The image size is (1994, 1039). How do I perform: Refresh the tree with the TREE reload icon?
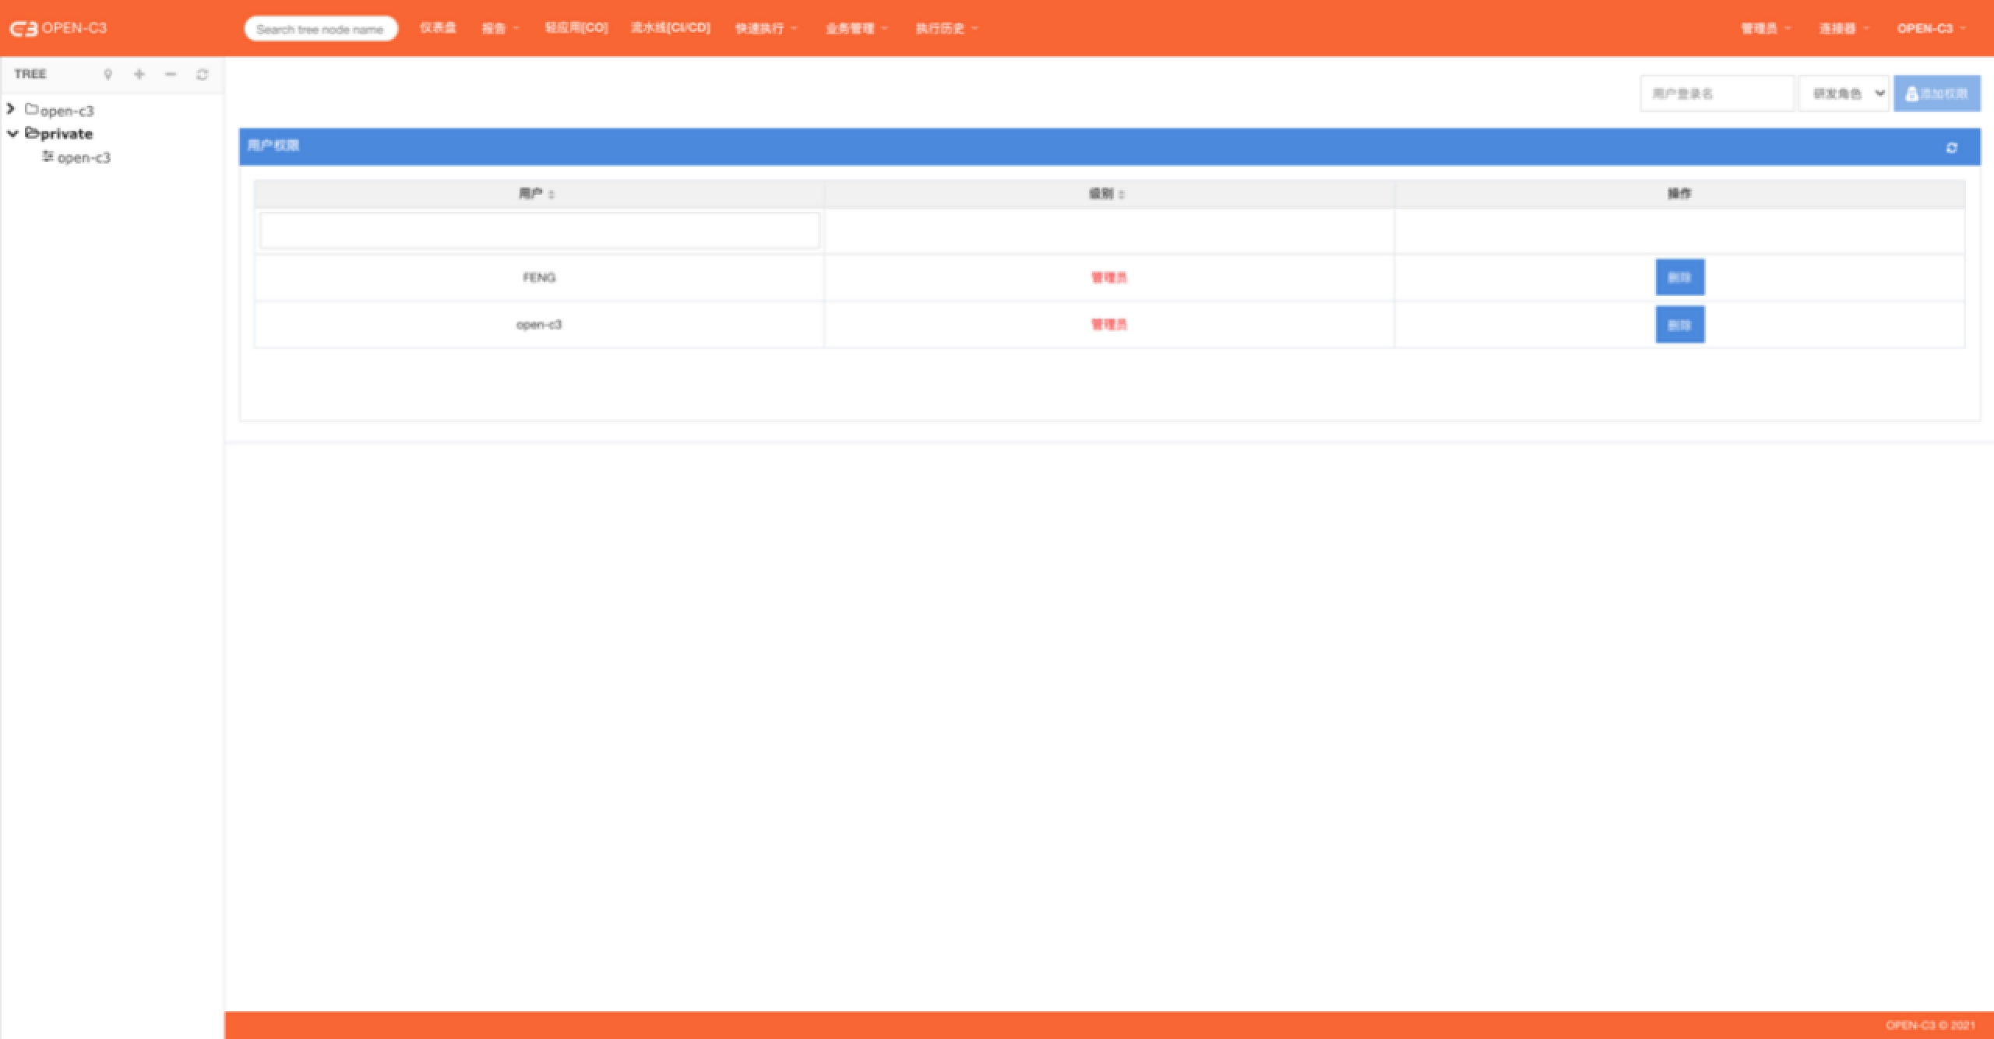(x=203, y=74)
